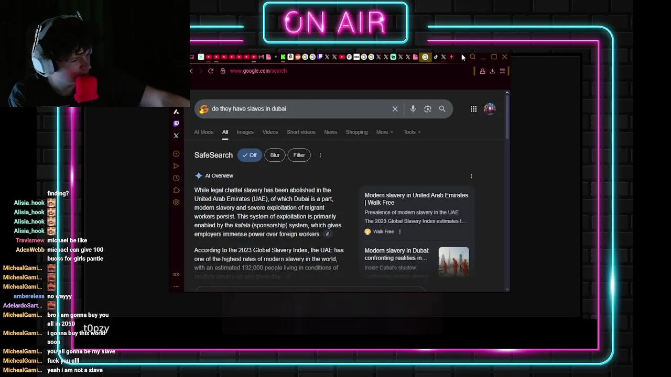Click the scrollbar down arrow
Image resolution: width=671 pixels, height=377 pixels.
pos(507,289)
